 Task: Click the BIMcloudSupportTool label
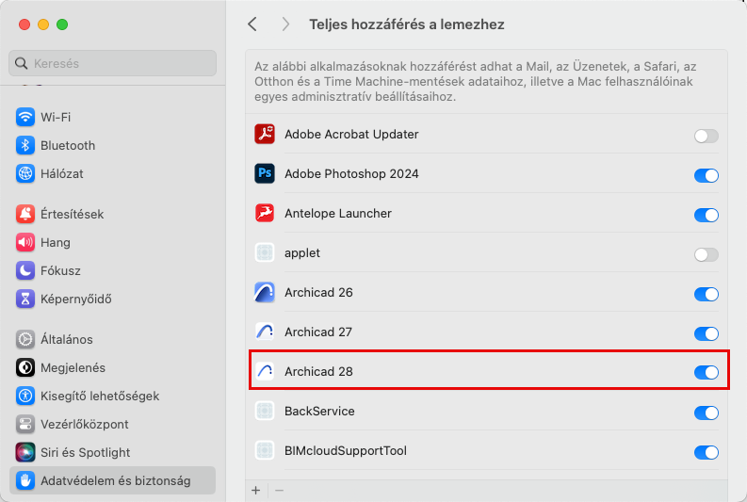[346, 450]
